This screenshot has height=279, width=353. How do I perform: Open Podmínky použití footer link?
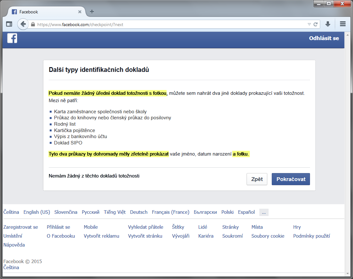312,236
